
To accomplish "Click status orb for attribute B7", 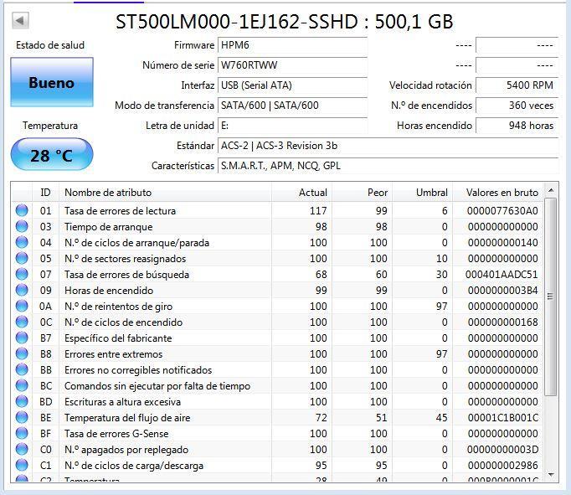I will pyautogui.click(x=22, y=338).
